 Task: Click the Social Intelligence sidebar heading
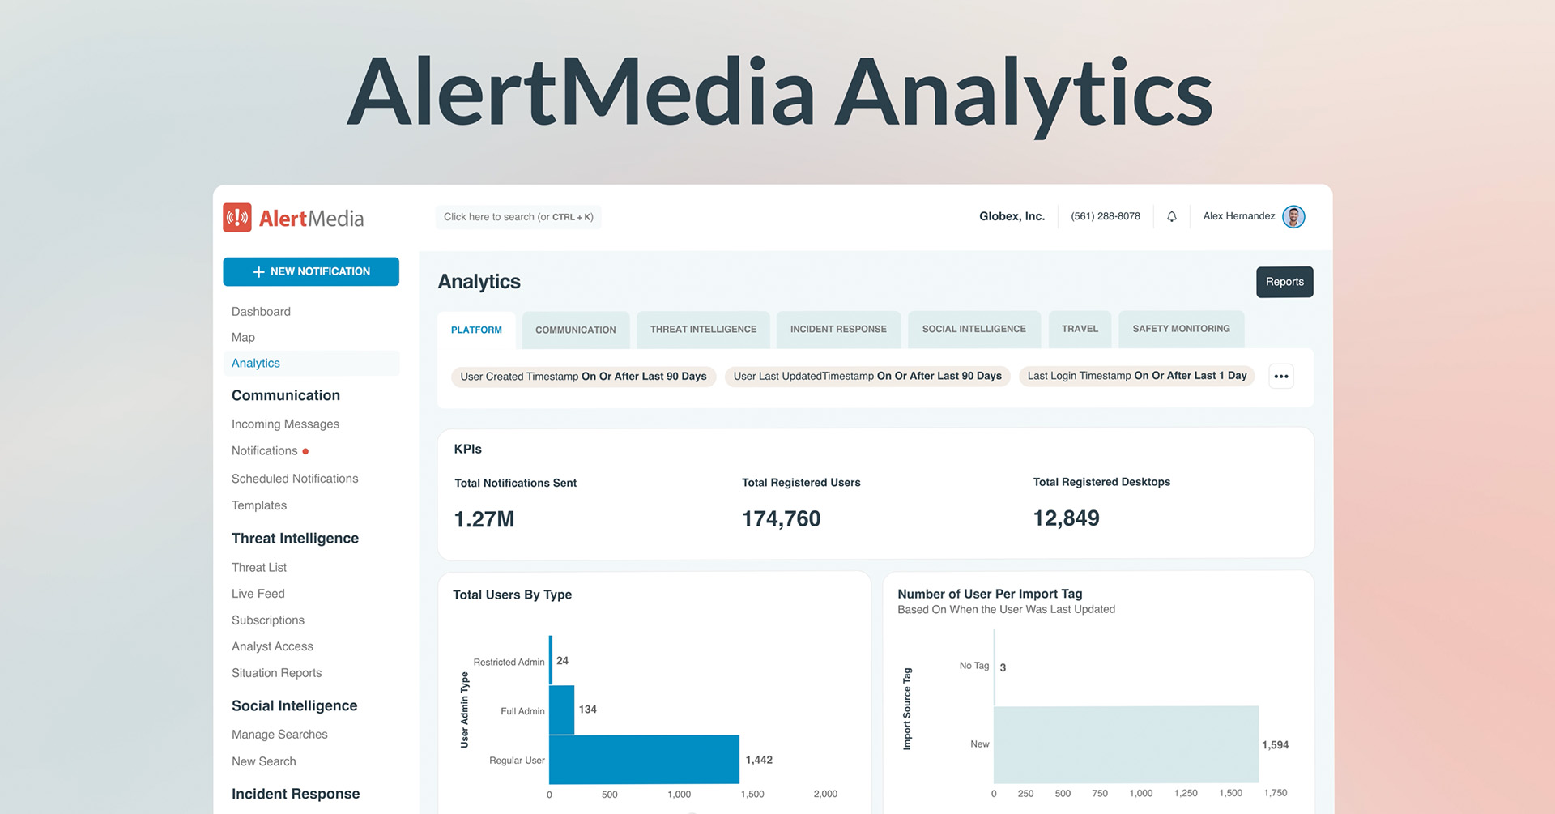(294, 706)
